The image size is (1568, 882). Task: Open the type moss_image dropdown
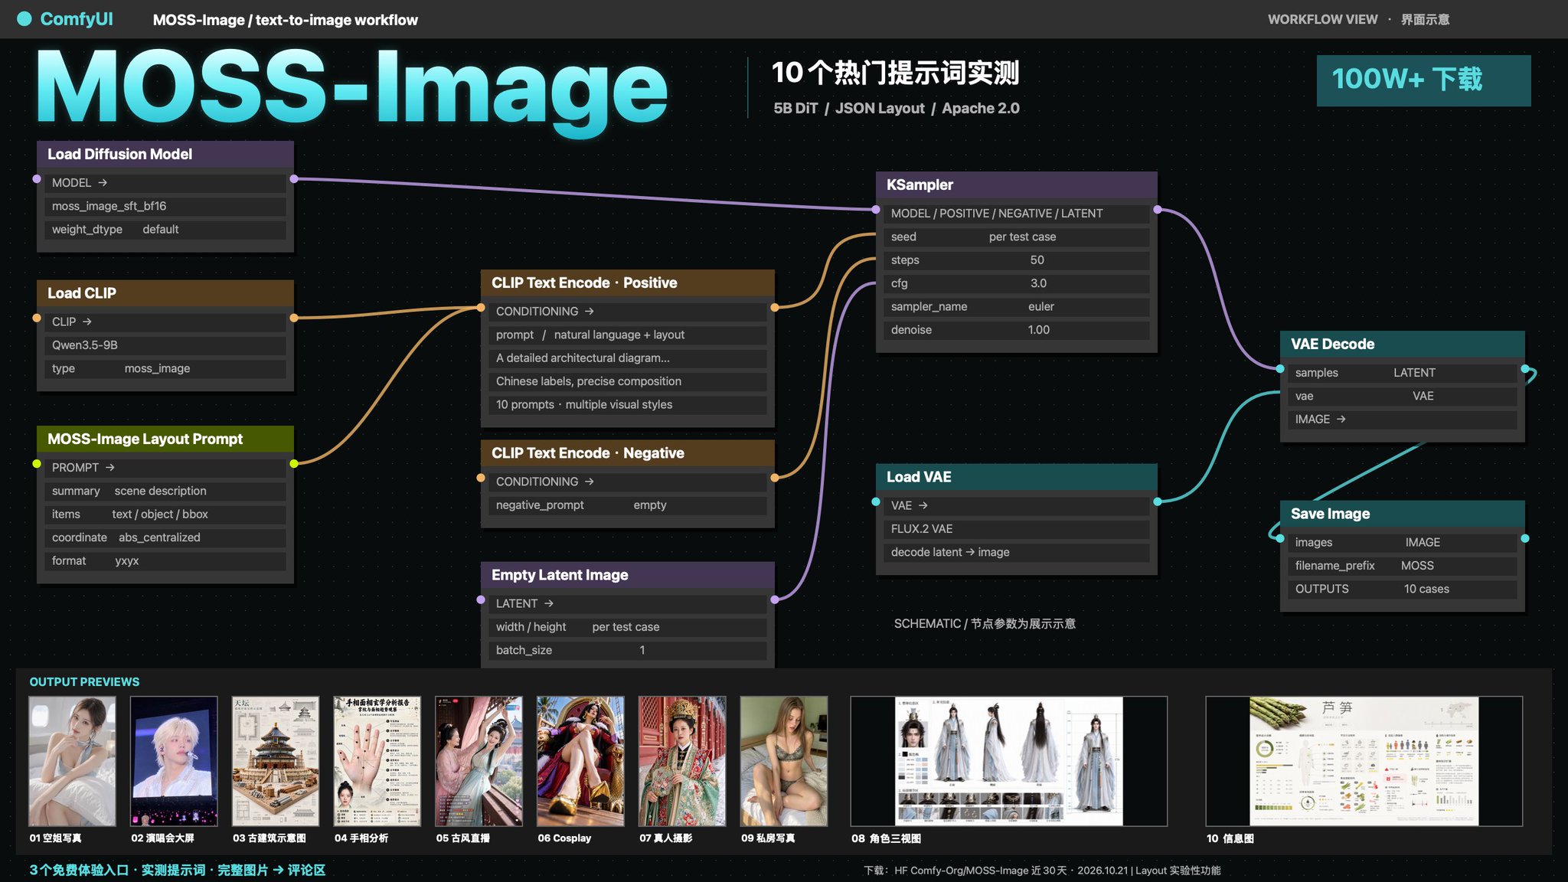(x=165, y=369)
